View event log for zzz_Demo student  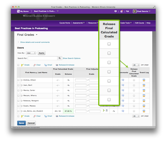pos(144,111)
